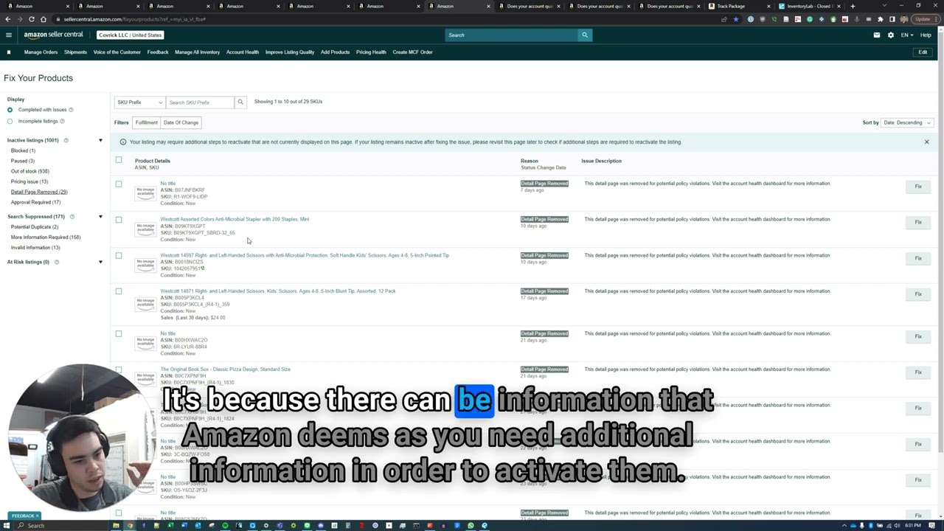Open the Seller Central hamburger menu
This screenshot has height=531, width=944.
click(x=9, y=35)
